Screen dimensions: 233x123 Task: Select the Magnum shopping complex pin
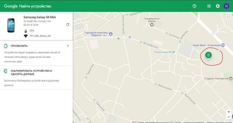pyautogui.click(x=111, y=34)
